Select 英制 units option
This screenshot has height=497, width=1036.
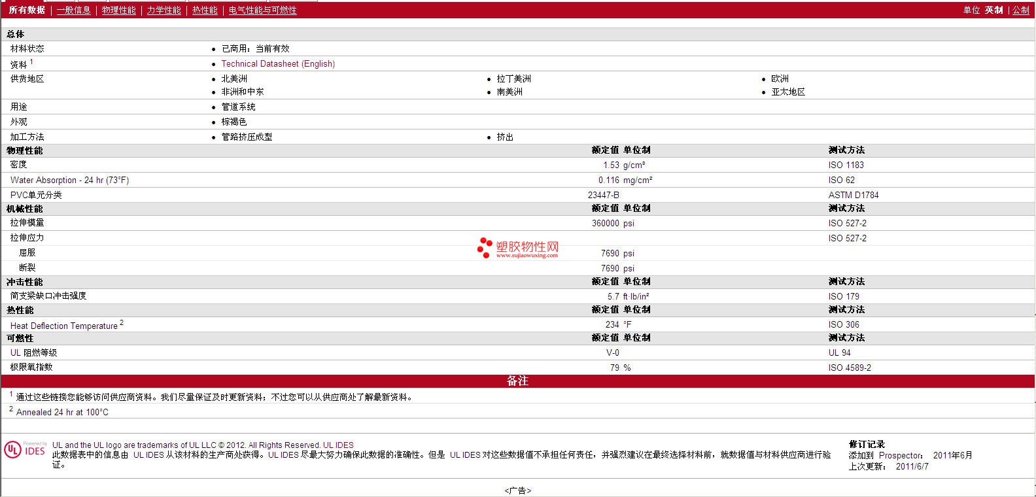[994, 10]
